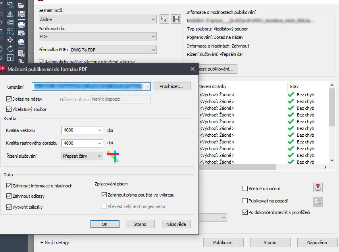Viewport: 339px width, 252px height.
Task: Click the Load Sheet List folder icon
Action: coord(165,19)
